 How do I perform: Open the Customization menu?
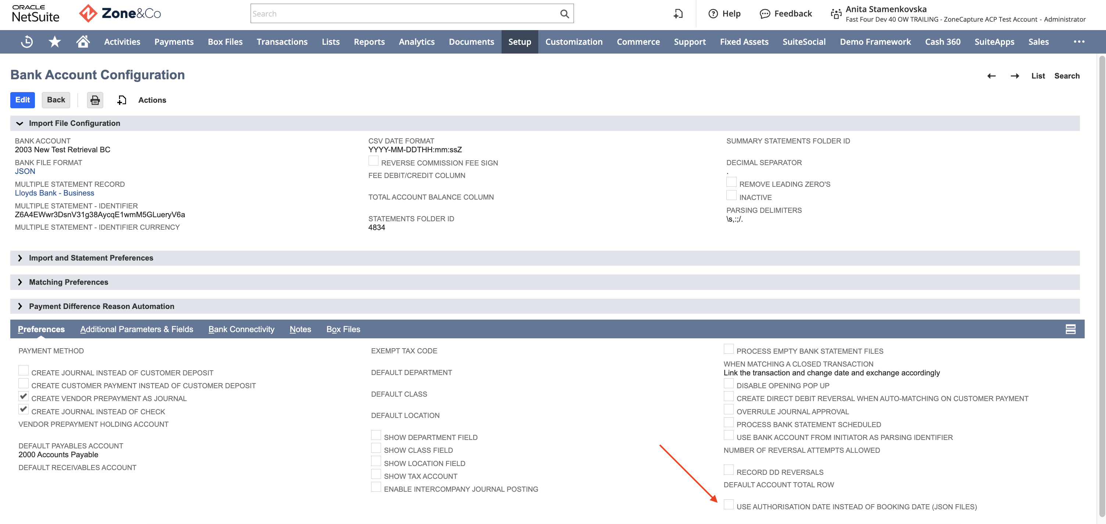(574, 41)
